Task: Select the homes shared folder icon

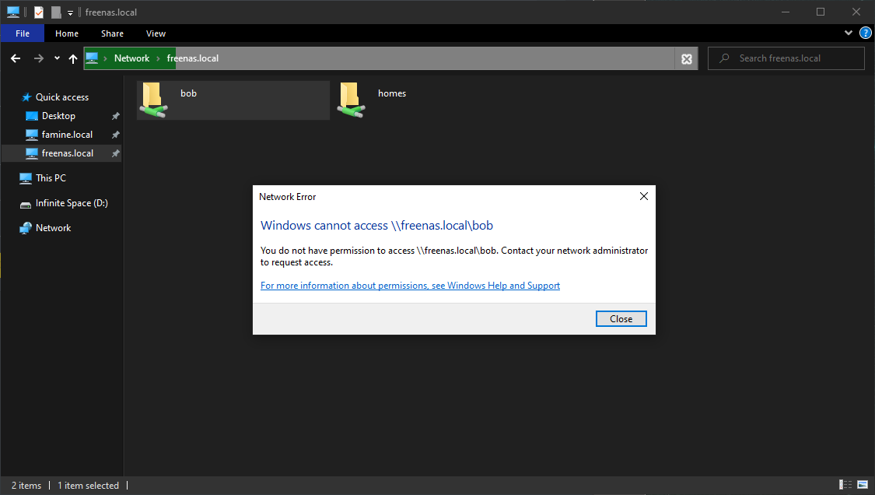Action: [x=352, y=100]
